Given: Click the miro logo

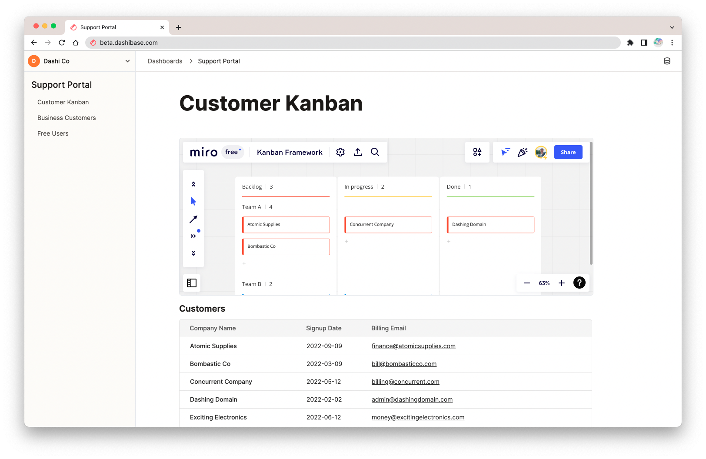Looking at the screenshot, I should click(203, 152).
